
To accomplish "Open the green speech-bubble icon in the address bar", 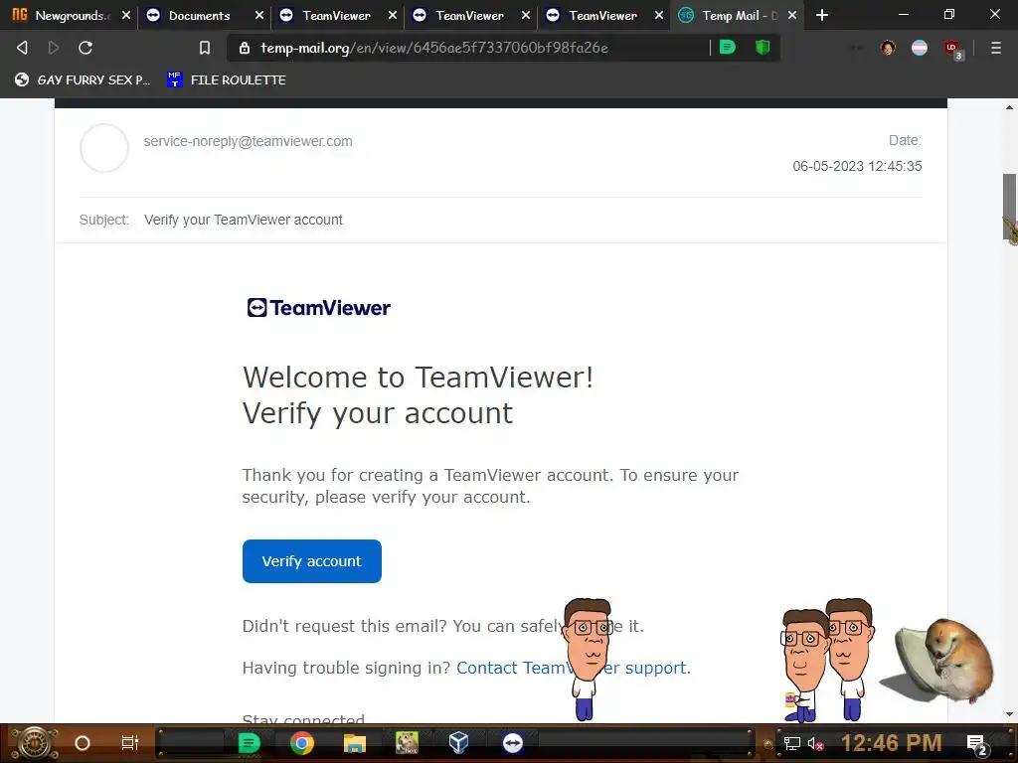I will click(x=728, y=48).
